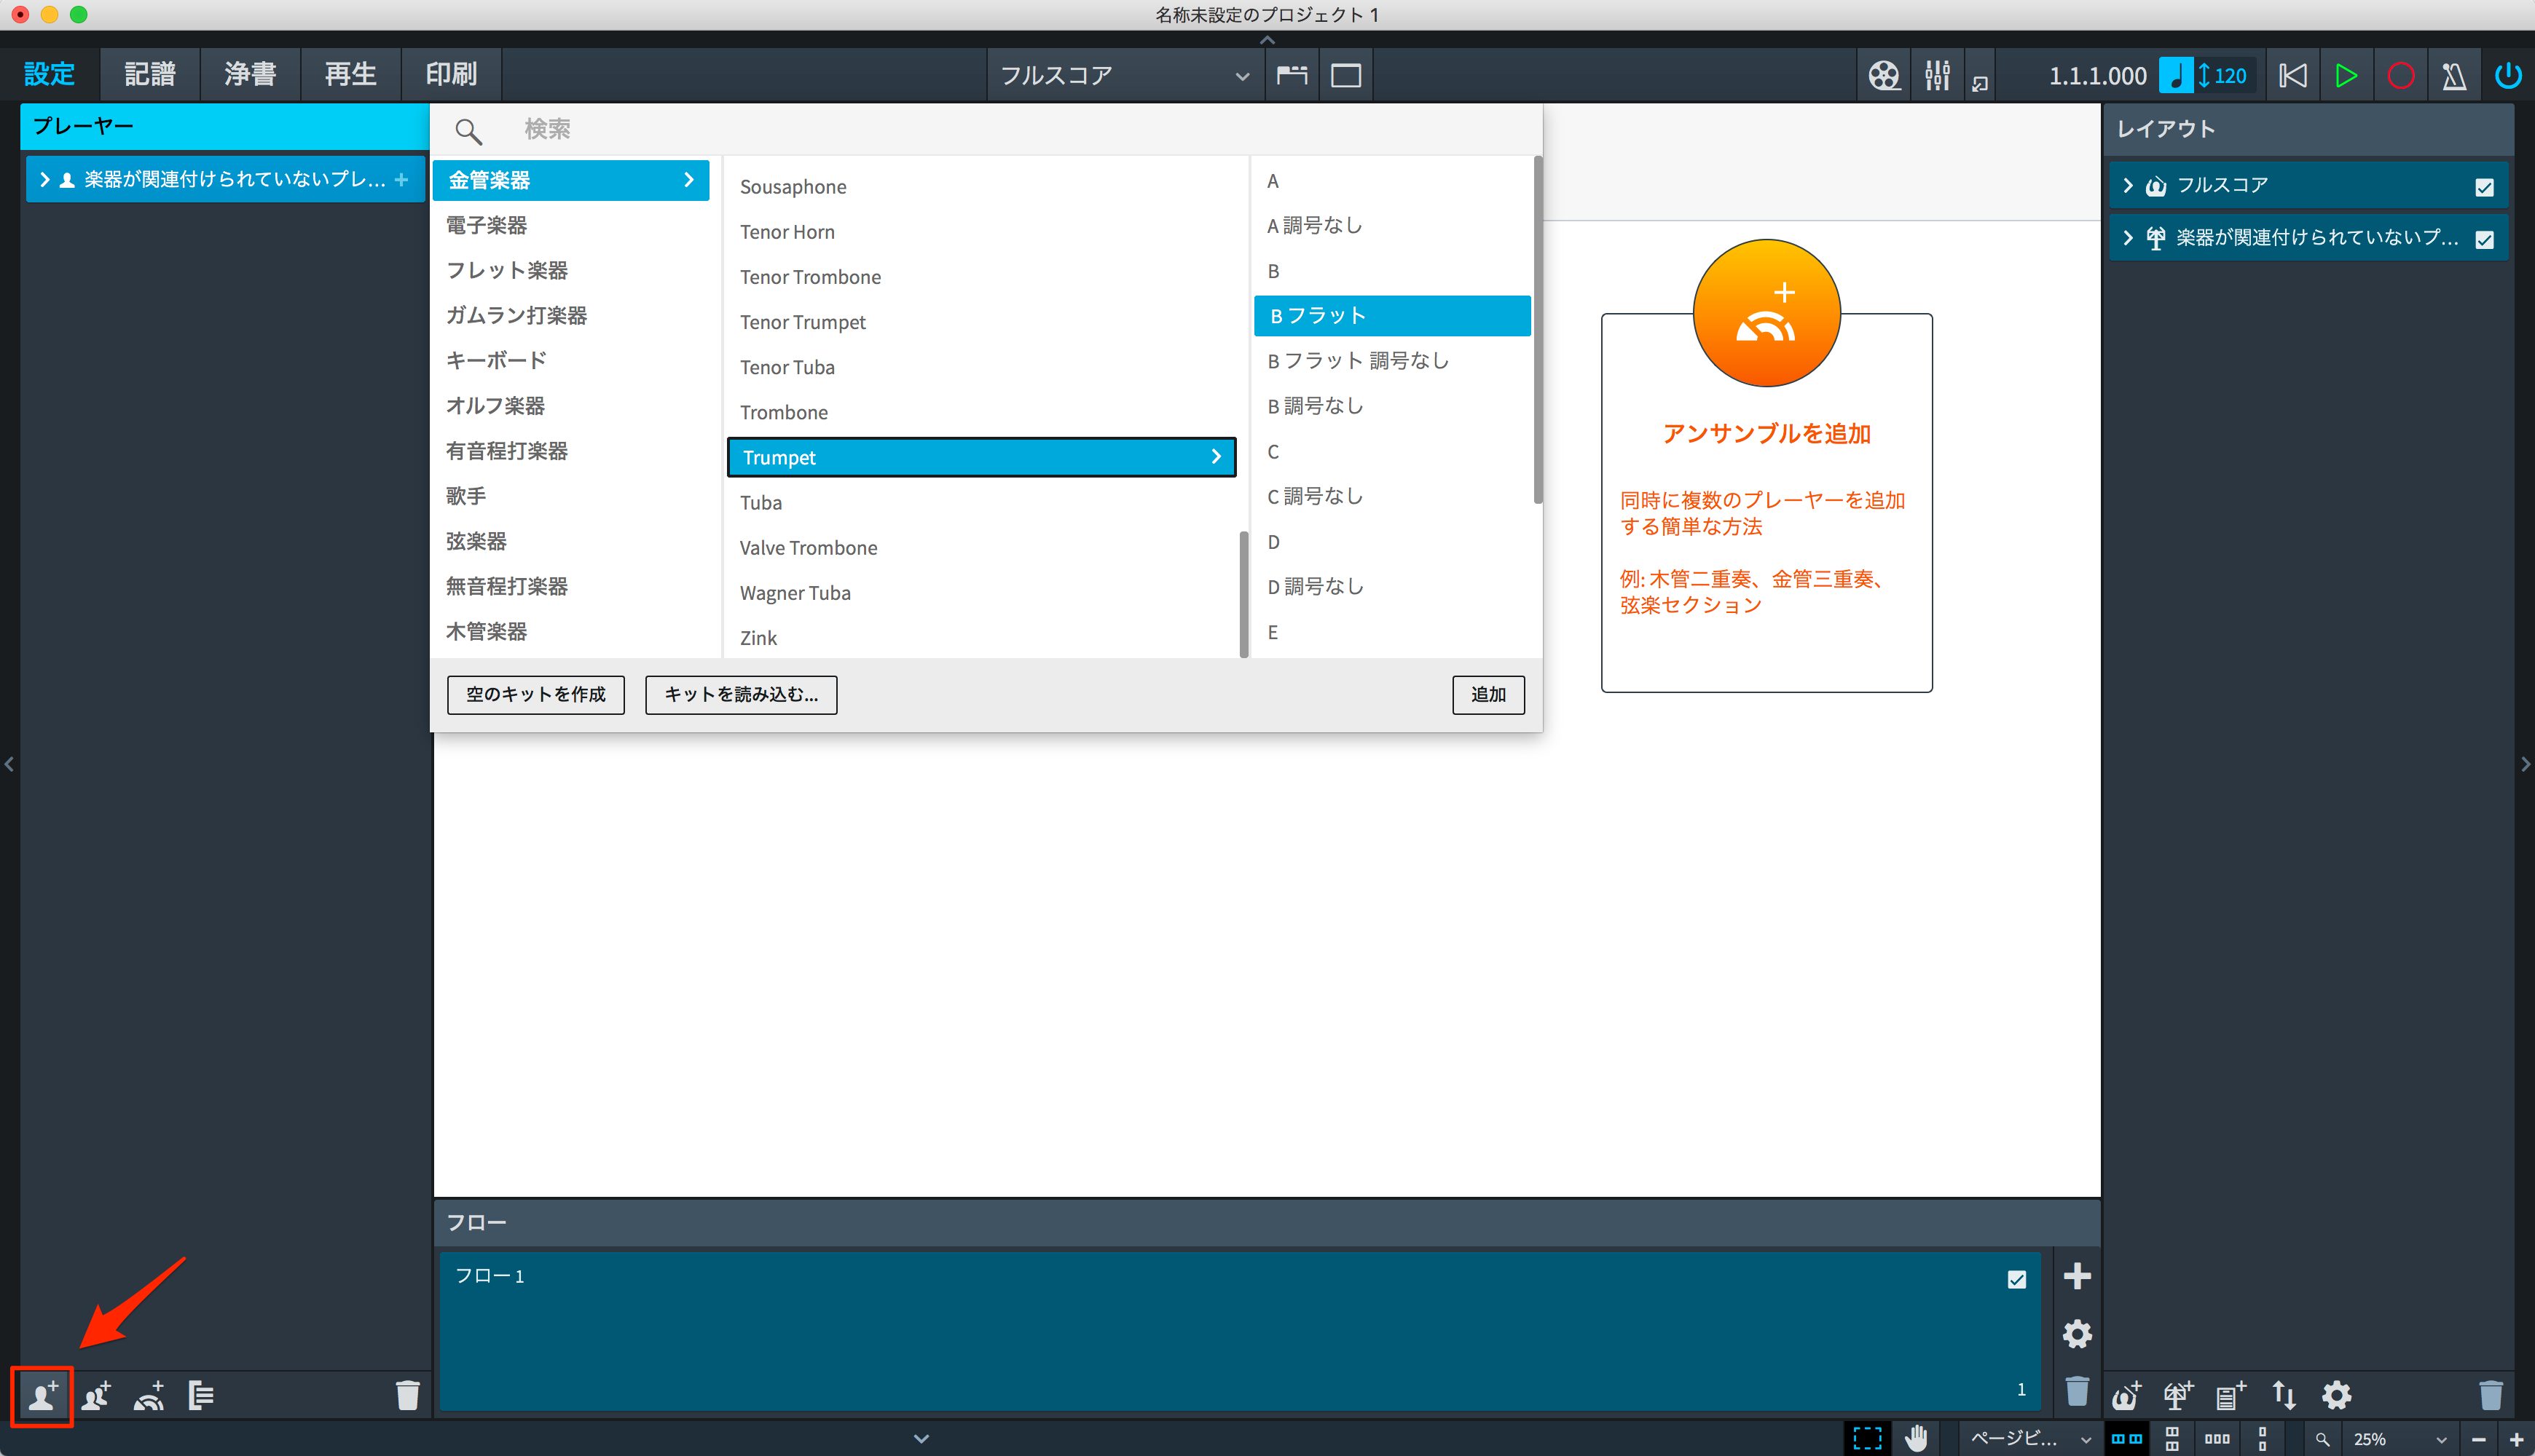
Task: Click the tempo value 120
Action: (x=2229, y=75)
